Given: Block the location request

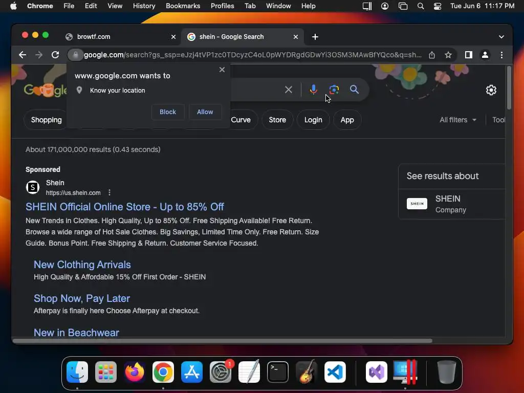Looking at the screenshot, I should (168, 112).
